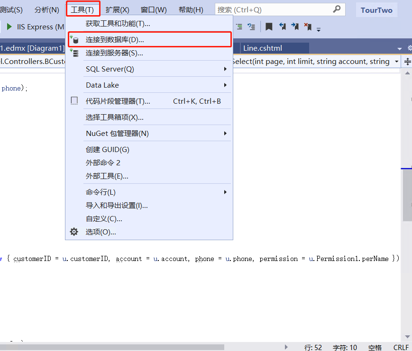Expand the SQL Server(Q) submenu
The width and height of the screenshot is (412, 351).
pyautogui.click(x=149, y=69)
